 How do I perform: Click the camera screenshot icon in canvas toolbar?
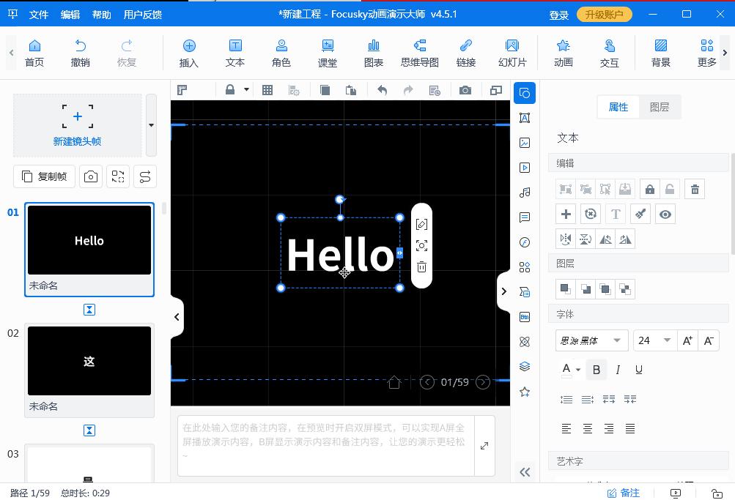coord(465,90)
